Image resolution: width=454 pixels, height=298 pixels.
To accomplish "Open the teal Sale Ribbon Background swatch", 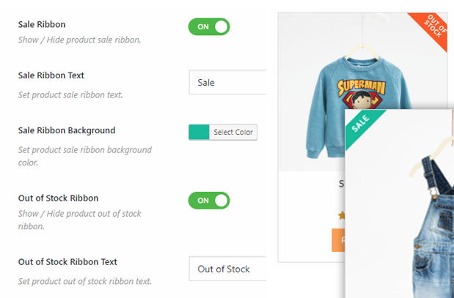I will 199,132.
